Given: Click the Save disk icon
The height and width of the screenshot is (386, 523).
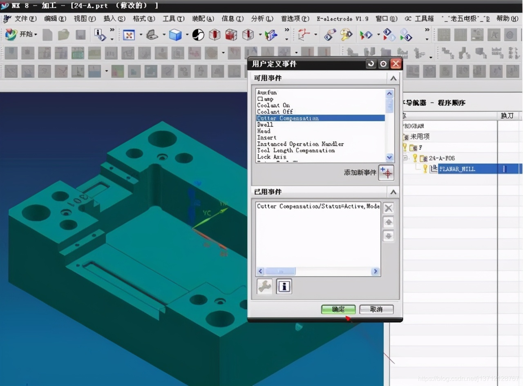Looking at the screenshot, I should (80, 35).
